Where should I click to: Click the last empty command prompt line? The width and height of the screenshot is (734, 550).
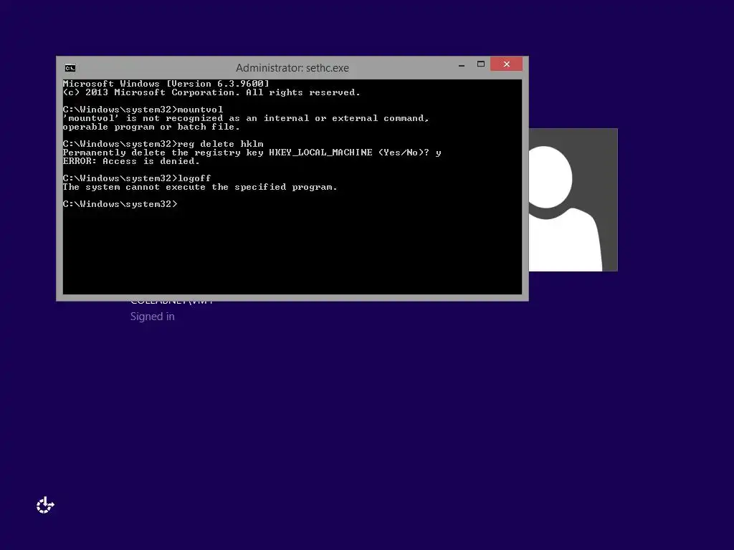[x=120, y=204]
